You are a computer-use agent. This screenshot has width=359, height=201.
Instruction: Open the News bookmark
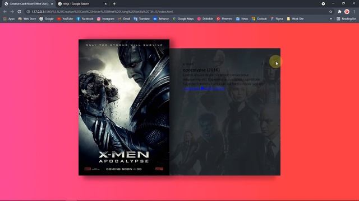click(242, 18)
